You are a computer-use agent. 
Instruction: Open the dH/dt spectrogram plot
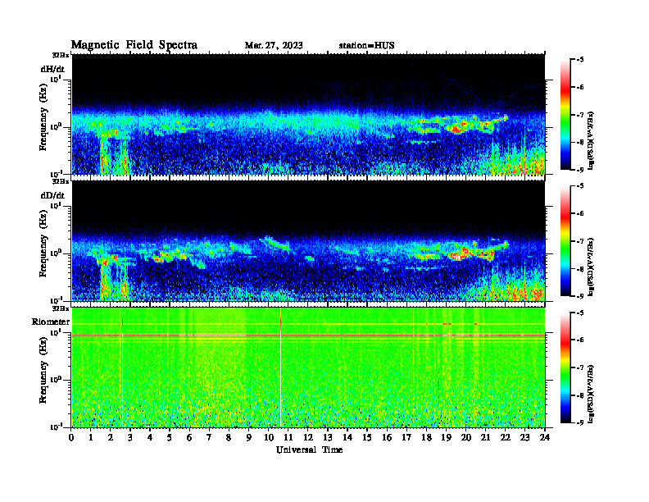(308, 114)
